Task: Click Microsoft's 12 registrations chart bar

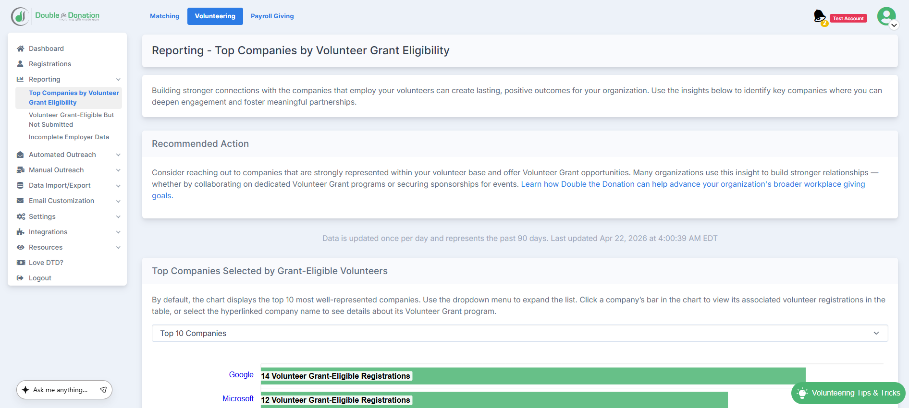Action: pyautogui.click(x=494, y=400)
